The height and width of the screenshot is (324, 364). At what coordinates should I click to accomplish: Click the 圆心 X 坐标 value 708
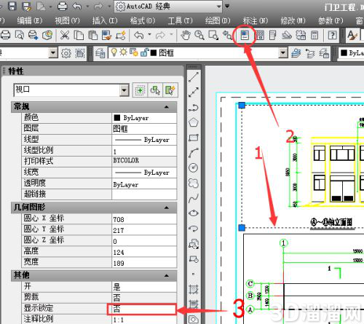(144, 219)
